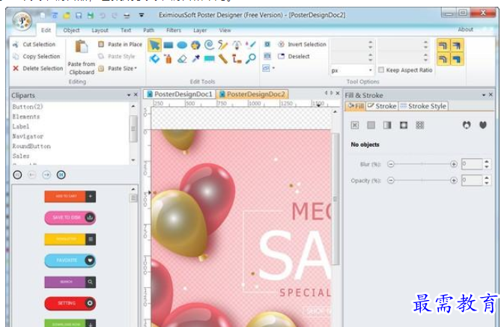Select the Rectangle drawing tool
The image size is (504, 327).
(168, 45)
